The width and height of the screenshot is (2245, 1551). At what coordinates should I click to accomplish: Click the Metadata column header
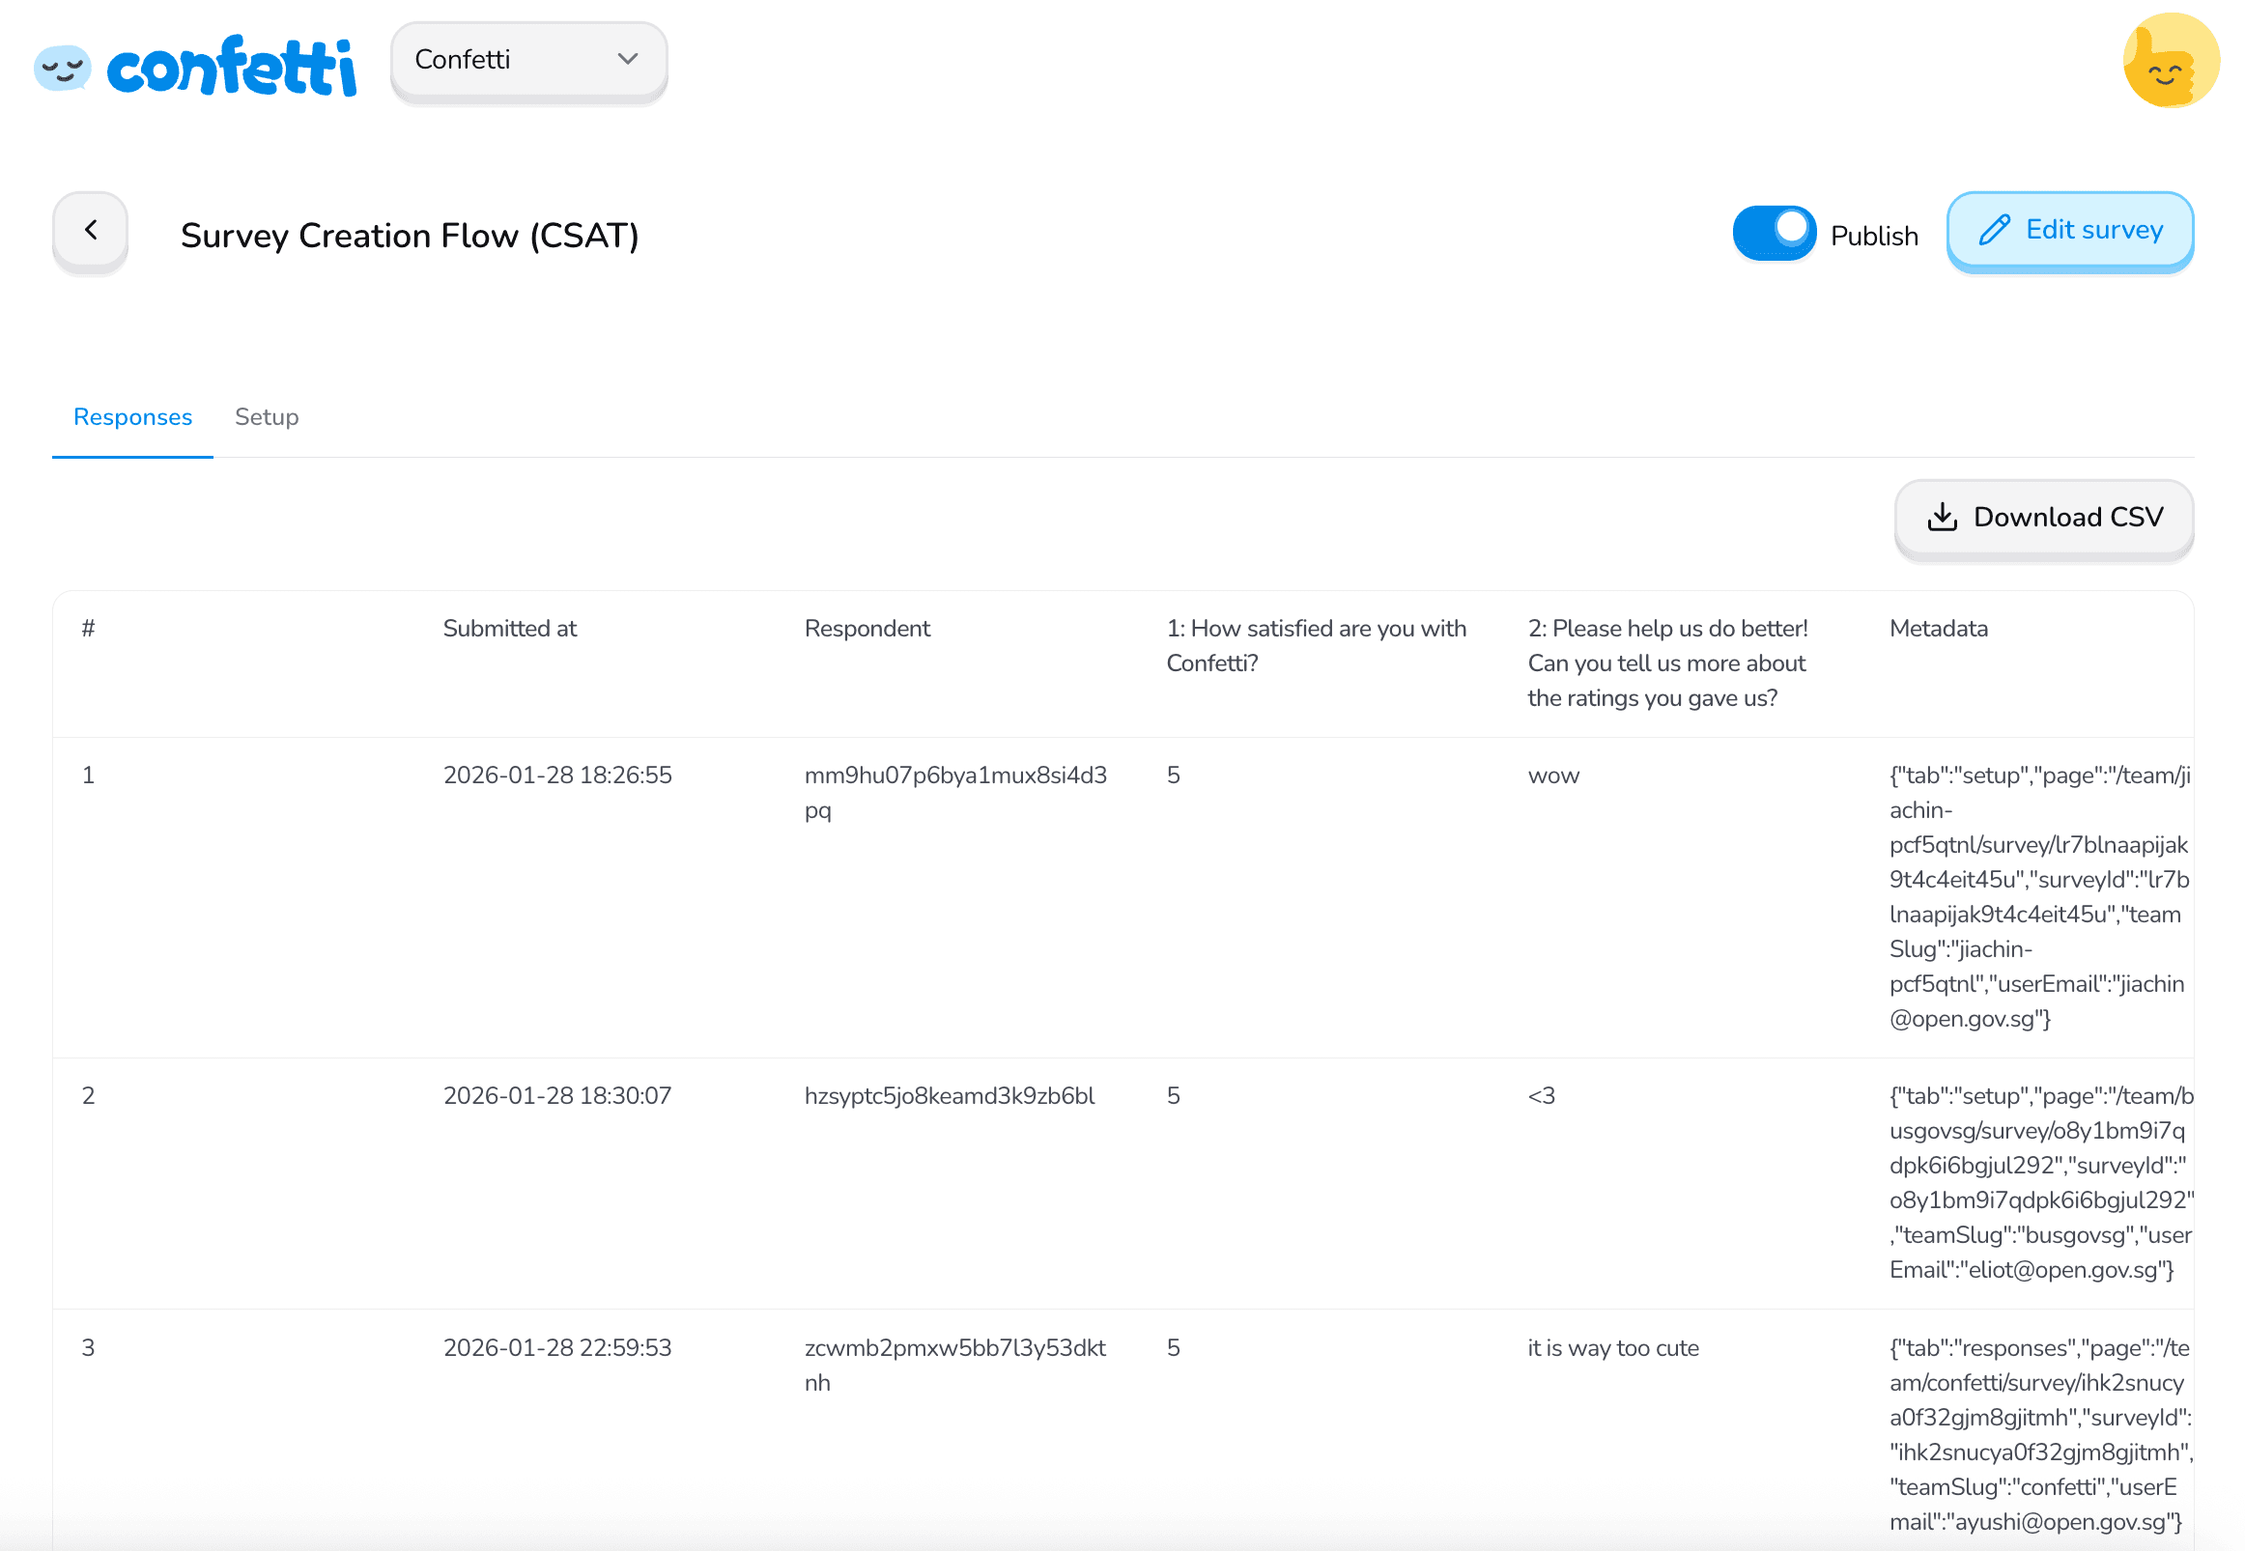click(1938, 629)
